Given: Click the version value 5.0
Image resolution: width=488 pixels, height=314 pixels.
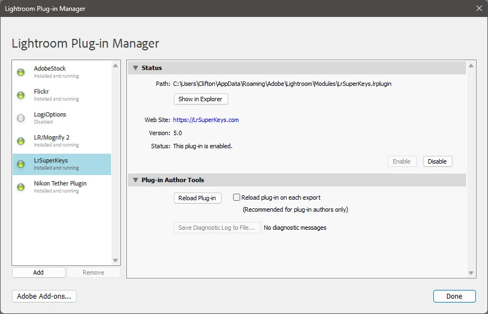Looking at the screenshot, I should tap(177, 133).
